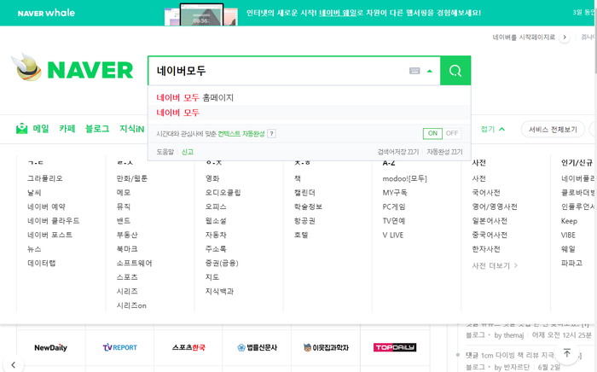The image size is (597, 372).
Task: Open VIBE service
Action: click(x=568, y=235)
